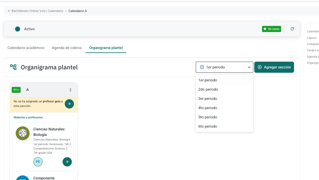319x180 pixels.
Task: Toggle the Activo switch
Action: (16, 29)
